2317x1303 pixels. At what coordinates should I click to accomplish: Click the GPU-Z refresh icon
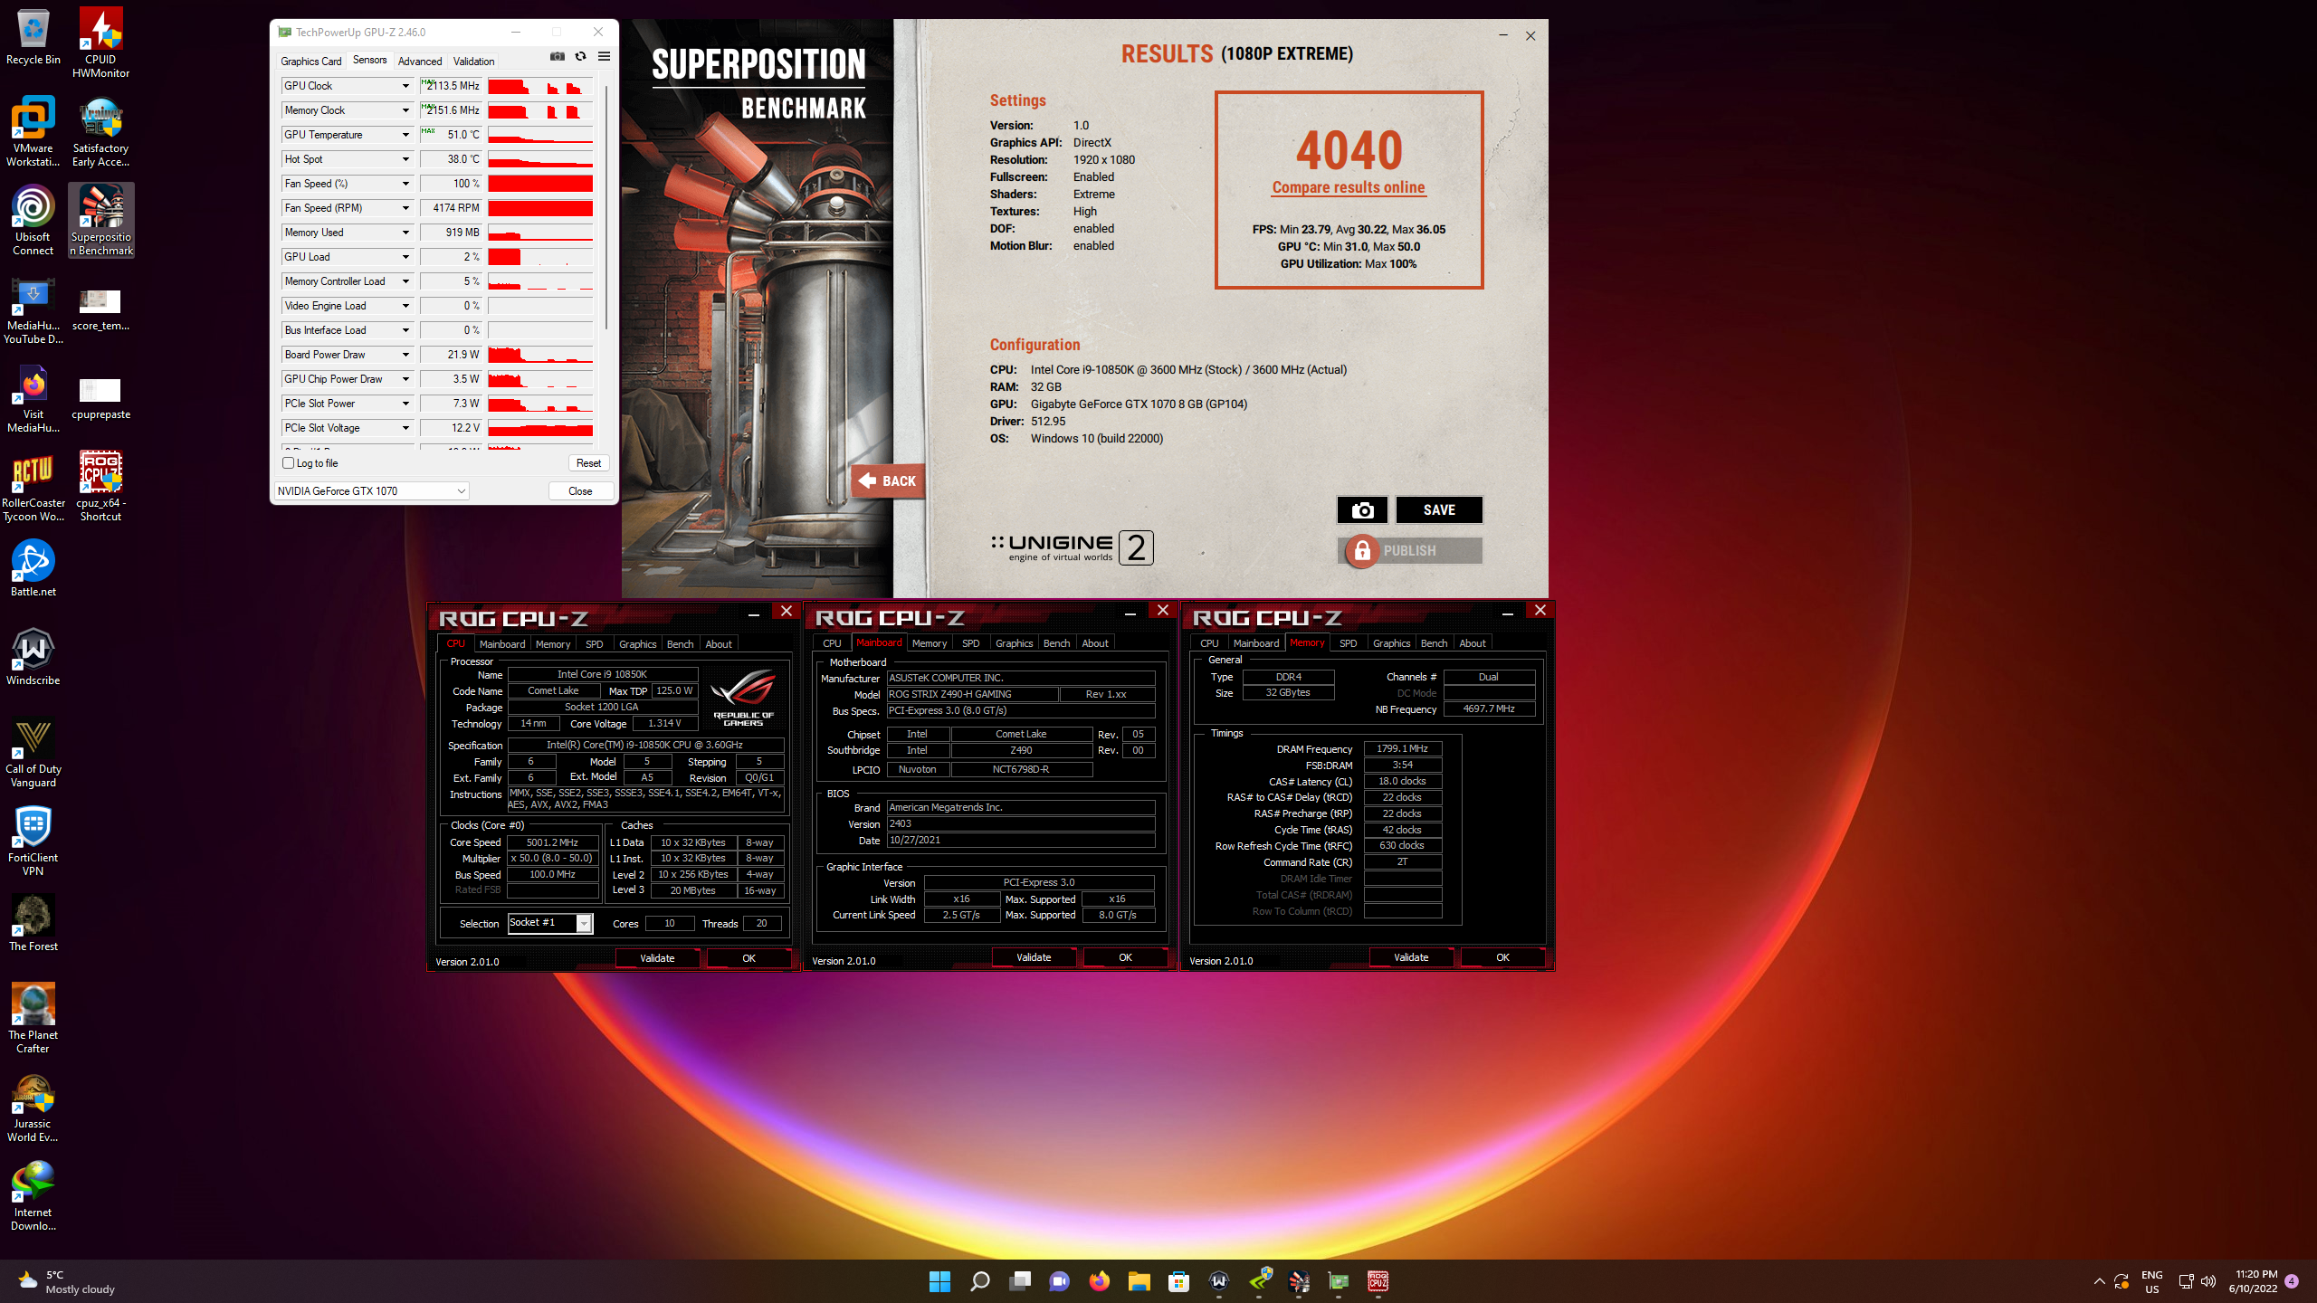[x=580, y=57]
